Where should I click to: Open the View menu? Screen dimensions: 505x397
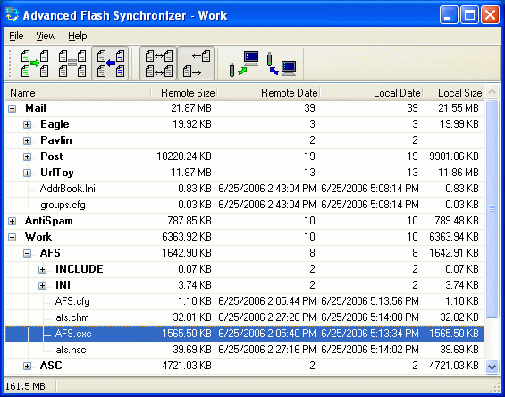pos(46,36)
